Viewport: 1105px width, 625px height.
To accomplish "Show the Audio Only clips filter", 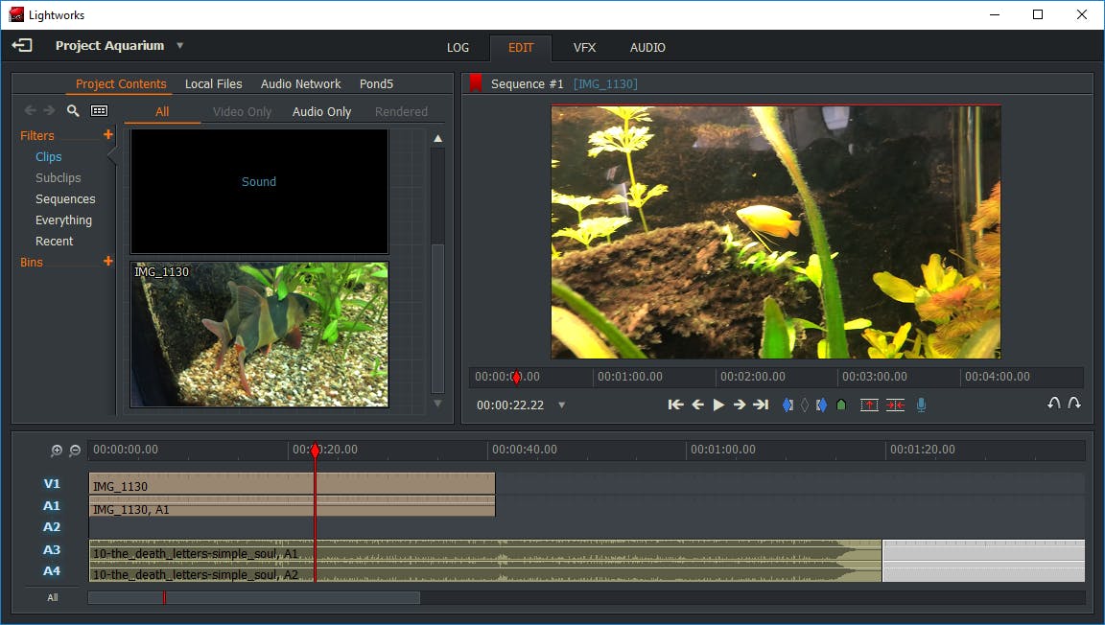I will coord(321,112).
